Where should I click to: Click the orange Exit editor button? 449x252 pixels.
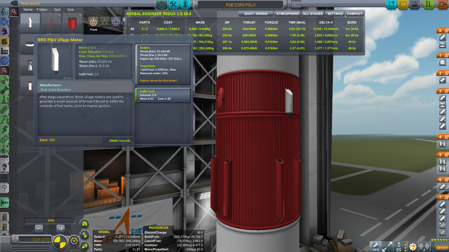click(x=443, y=4)
